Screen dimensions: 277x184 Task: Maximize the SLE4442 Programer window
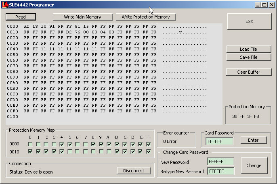264,5
